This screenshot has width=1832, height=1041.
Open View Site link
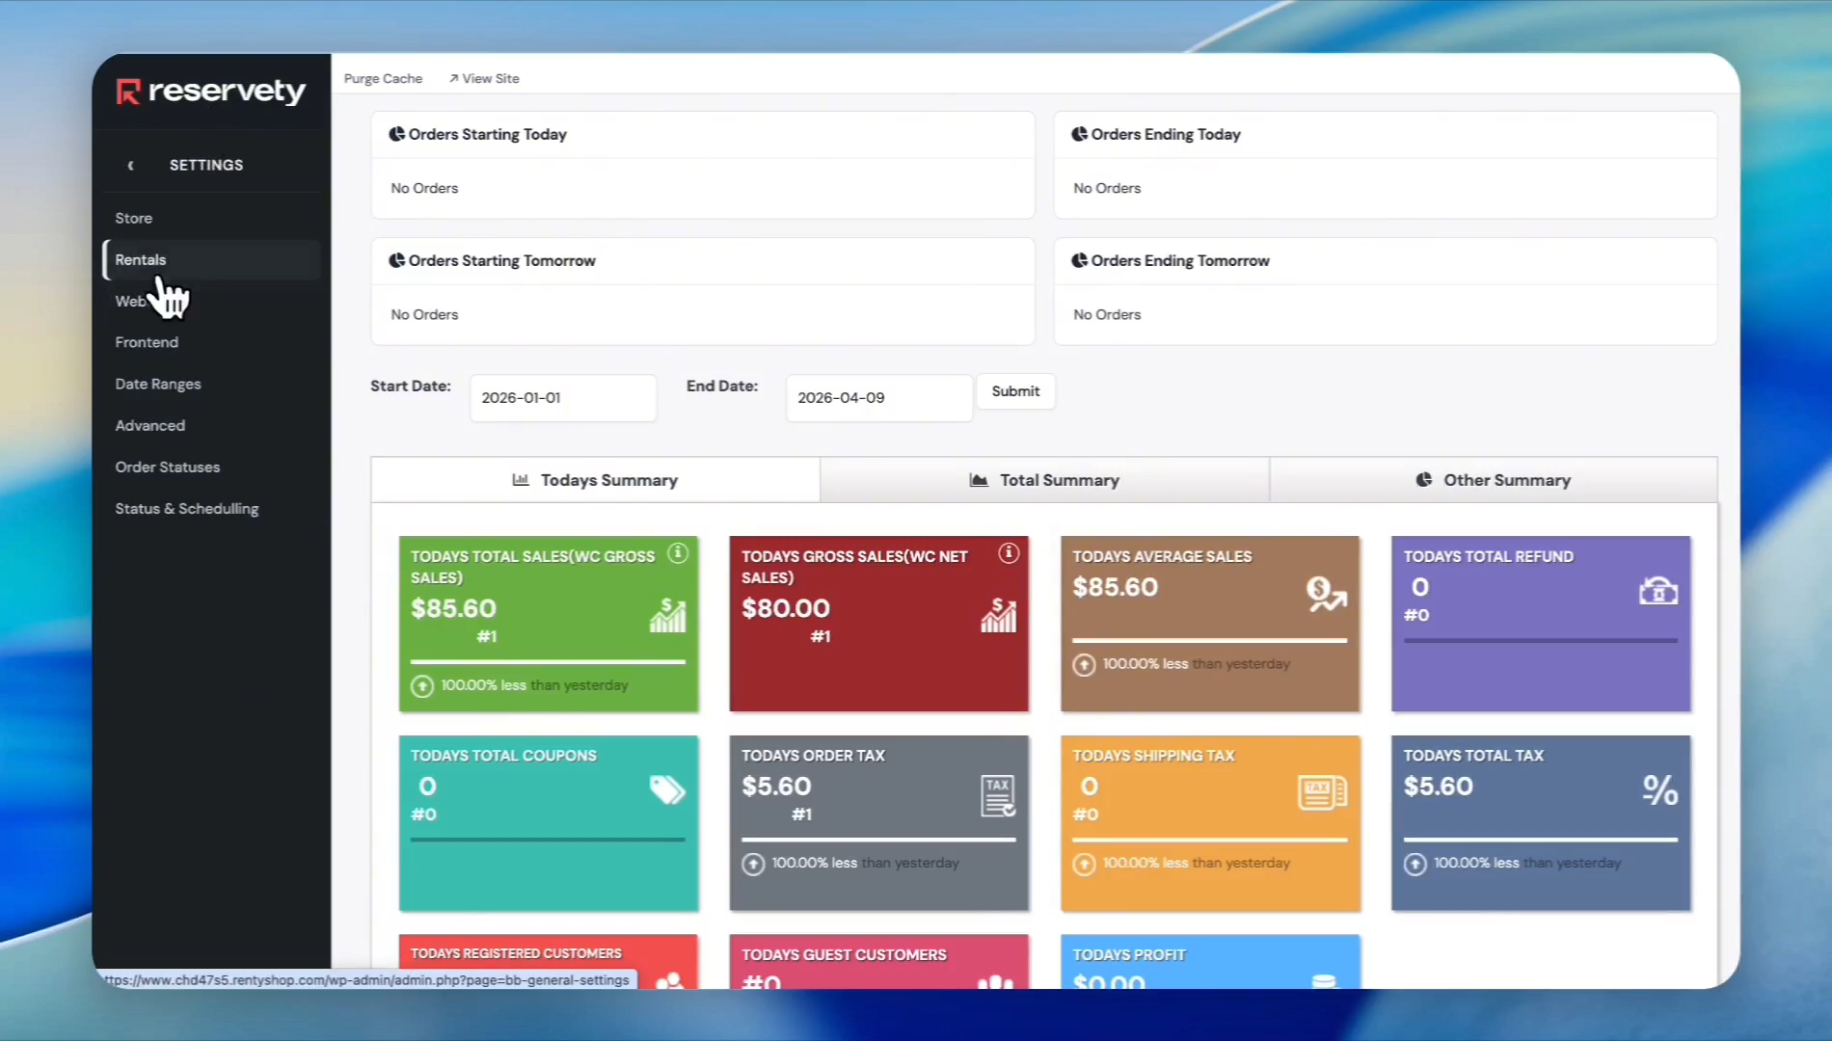click(x=484, y=79)
